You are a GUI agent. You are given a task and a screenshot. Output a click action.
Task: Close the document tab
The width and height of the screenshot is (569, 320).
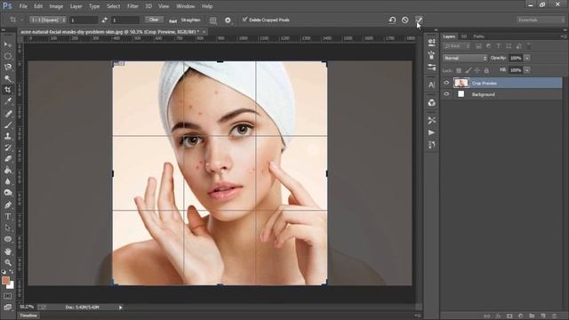pyautogui.click(x=204, y=32)
